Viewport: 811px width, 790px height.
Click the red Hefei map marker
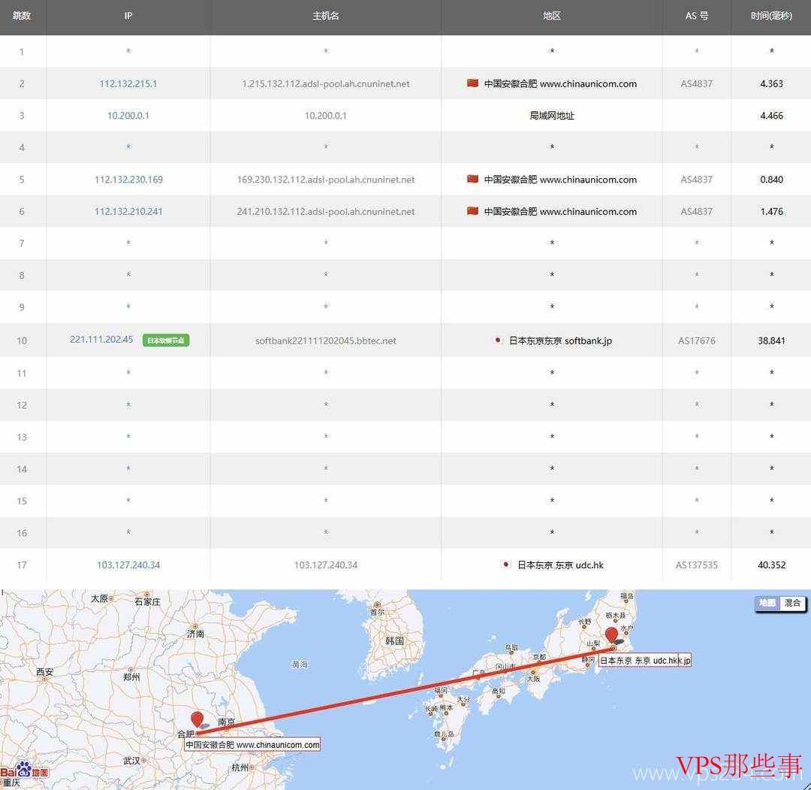197,720
